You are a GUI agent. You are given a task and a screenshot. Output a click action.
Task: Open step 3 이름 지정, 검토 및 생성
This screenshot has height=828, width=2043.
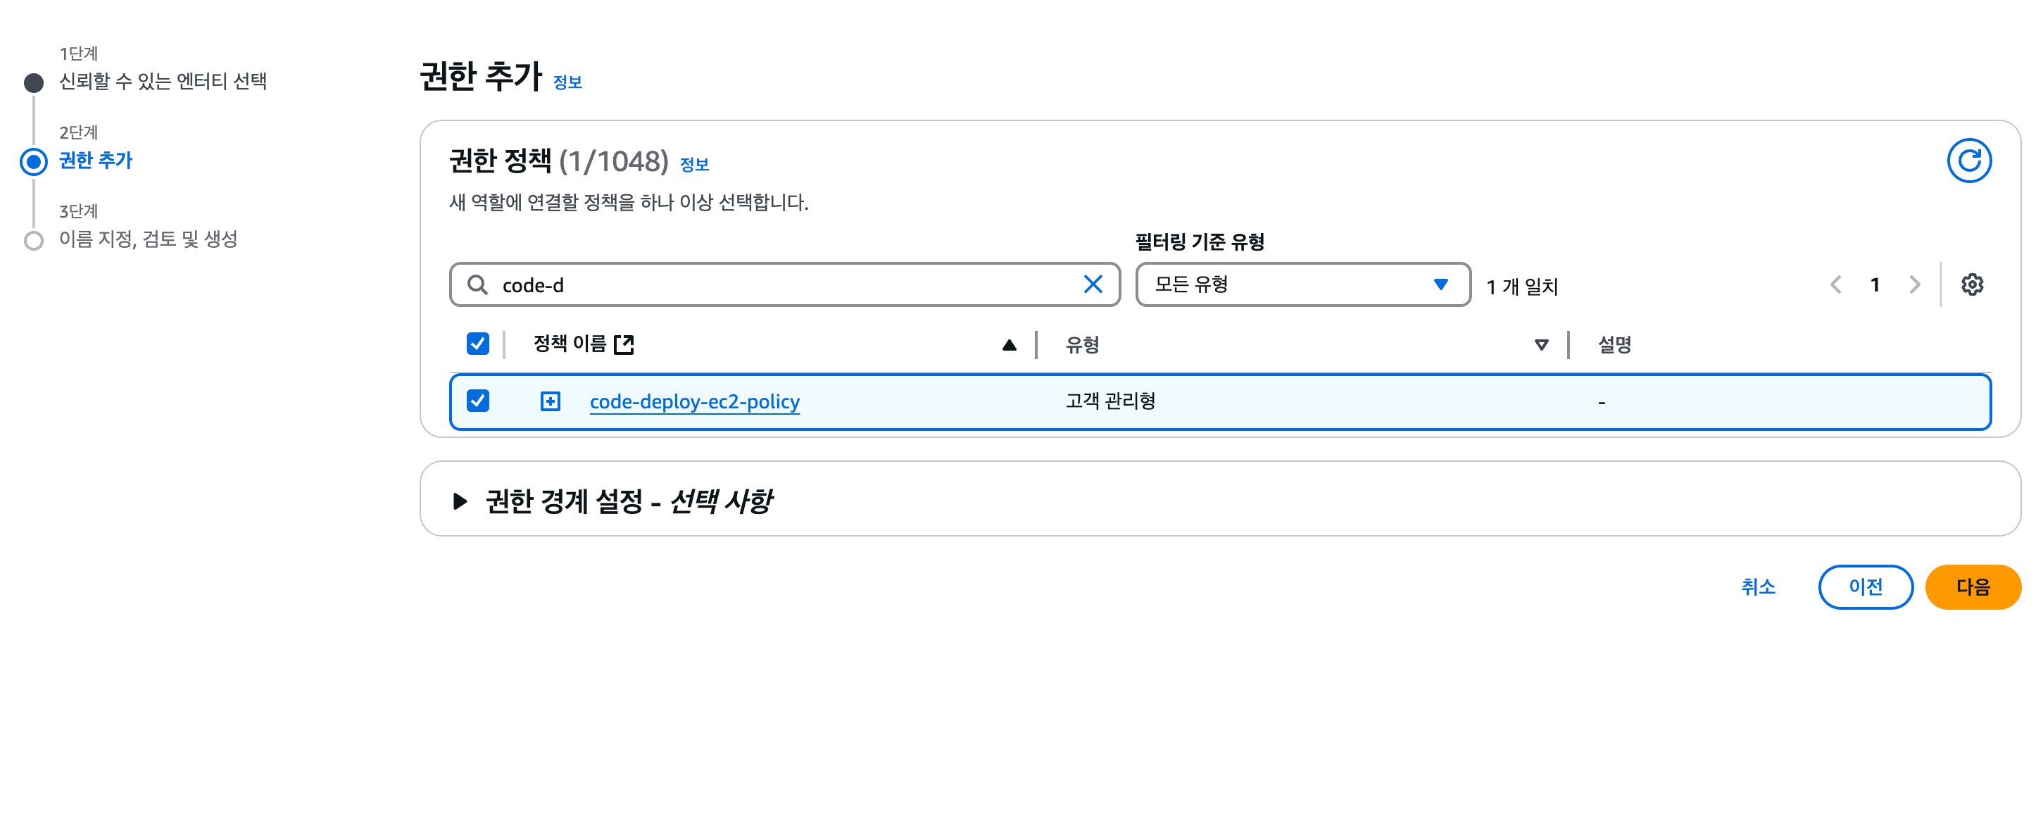(x=149, y=239)
